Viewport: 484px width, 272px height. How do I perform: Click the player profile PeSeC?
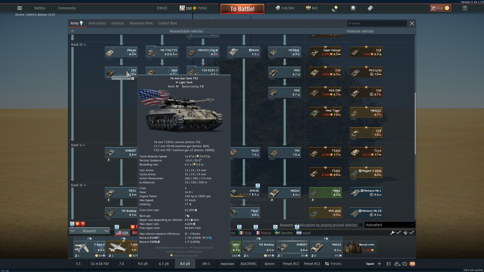(x=194, y=8)
